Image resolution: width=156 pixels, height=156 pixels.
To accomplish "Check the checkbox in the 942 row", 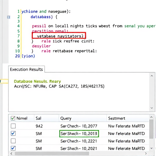I will [x=13, y=126].
